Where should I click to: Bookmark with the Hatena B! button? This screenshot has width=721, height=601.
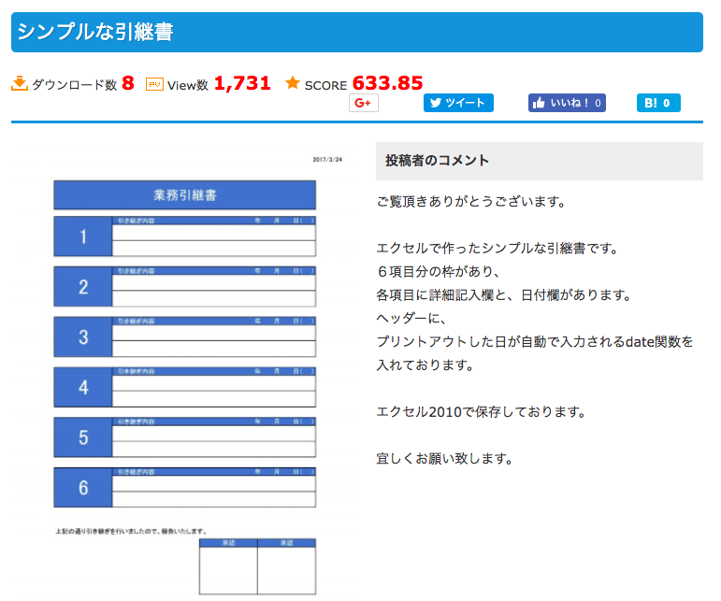(658, 103)
